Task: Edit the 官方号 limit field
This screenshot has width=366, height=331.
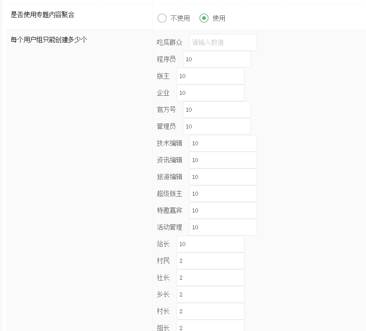Action: coord(217,110)
